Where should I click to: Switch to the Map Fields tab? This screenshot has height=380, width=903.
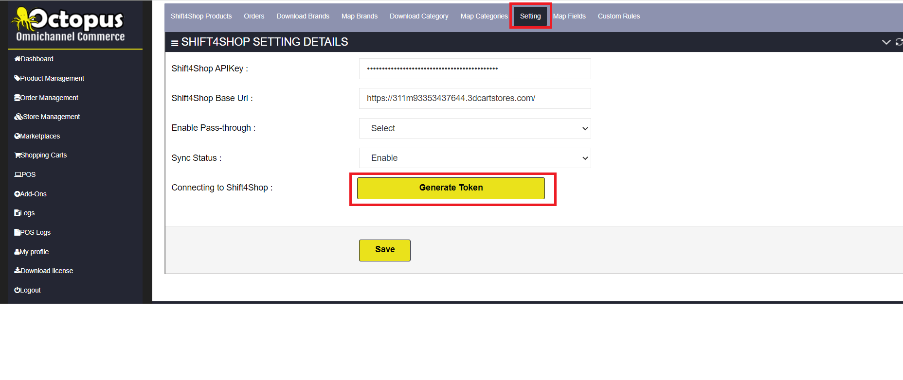click(569, 16)
